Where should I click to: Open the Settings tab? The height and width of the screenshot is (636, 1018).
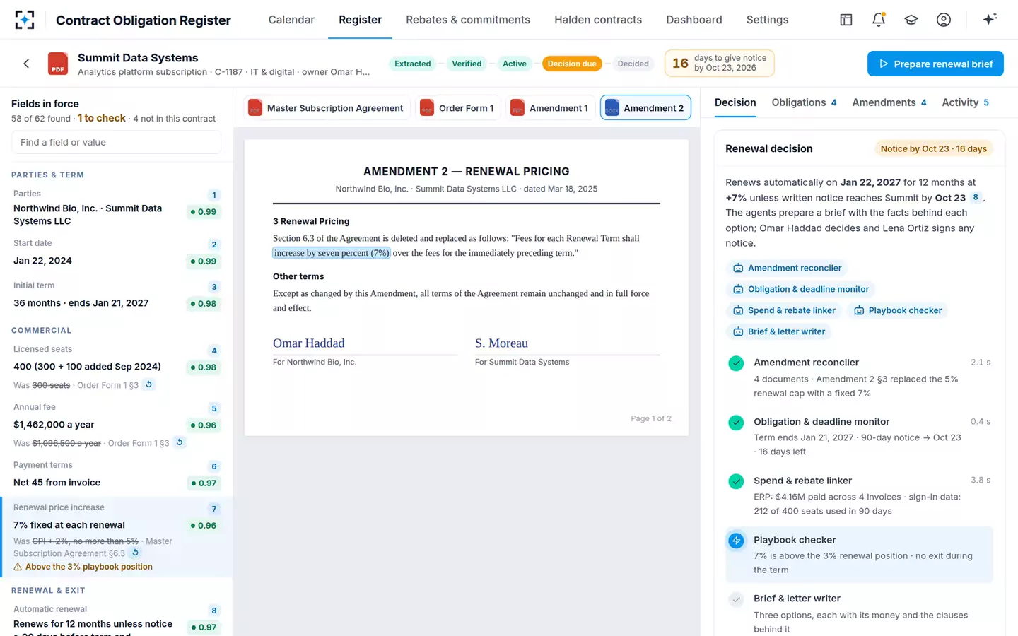pyautogui.click(x=767, y=20)
